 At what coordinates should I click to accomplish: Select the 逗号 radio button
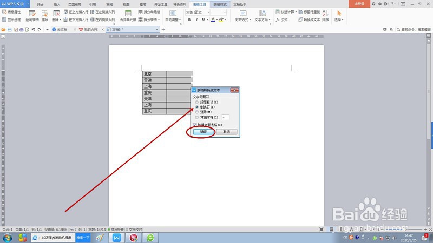[197, 112]
